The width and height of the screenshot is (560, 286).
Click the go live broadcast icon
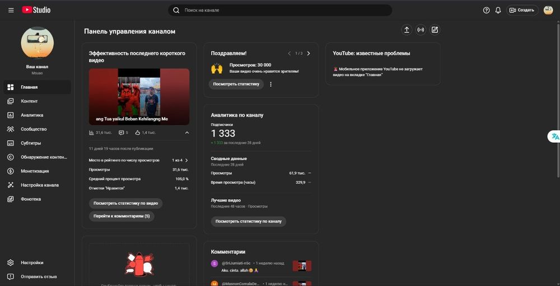421,30
